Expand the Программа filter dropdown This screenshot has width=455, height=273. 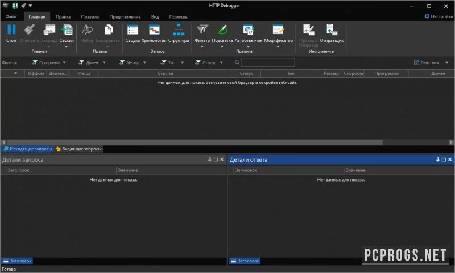(x=64, y=62)
